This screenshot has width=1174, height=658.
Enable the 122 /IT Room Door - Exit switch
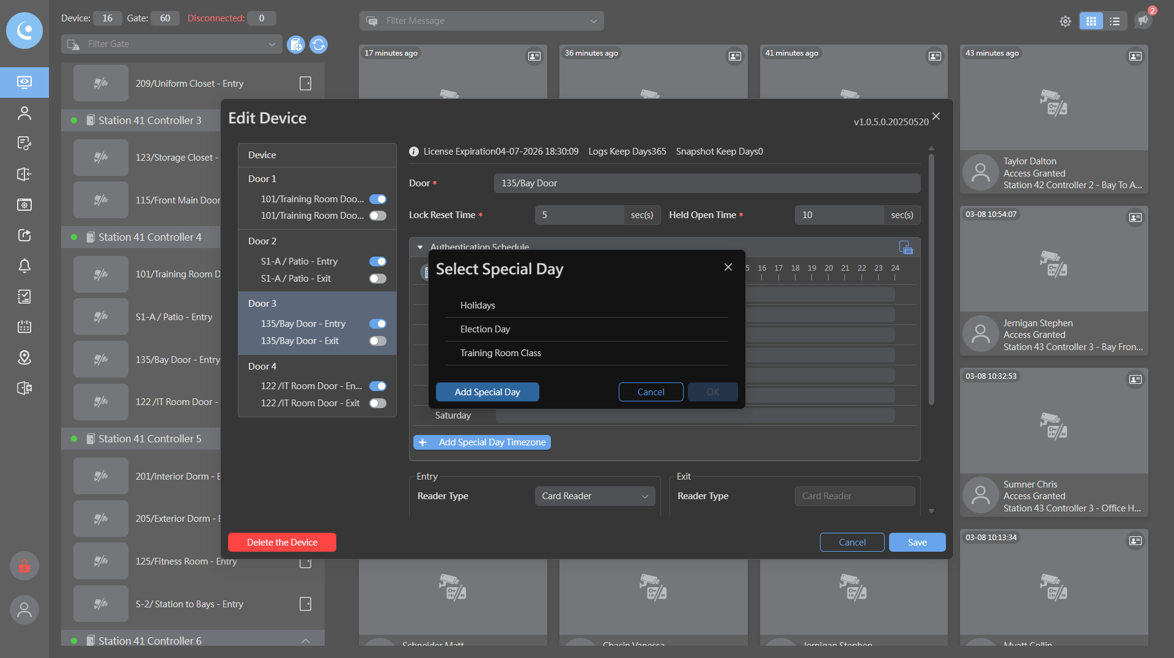(378, 403)
